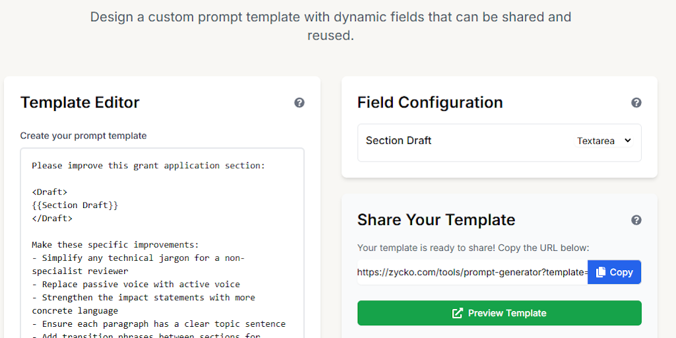Click the closing </Draft> tag line
The width and height of the screenshot is (676, 338).
52,219
